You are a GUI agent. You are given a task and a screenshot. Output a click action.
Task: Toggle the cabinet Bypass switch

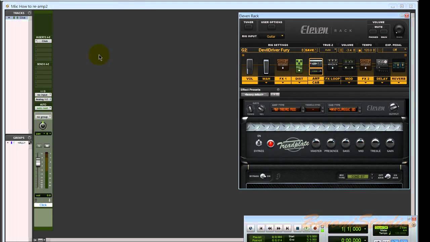(x=263, y=176)
